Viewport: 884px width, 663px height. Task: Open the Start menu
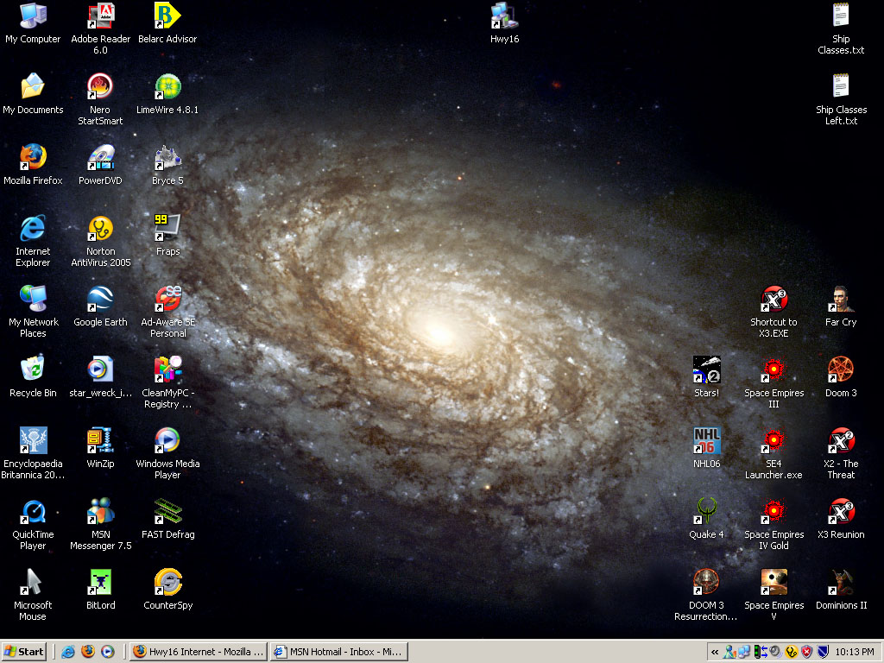[x=24, y=652]
